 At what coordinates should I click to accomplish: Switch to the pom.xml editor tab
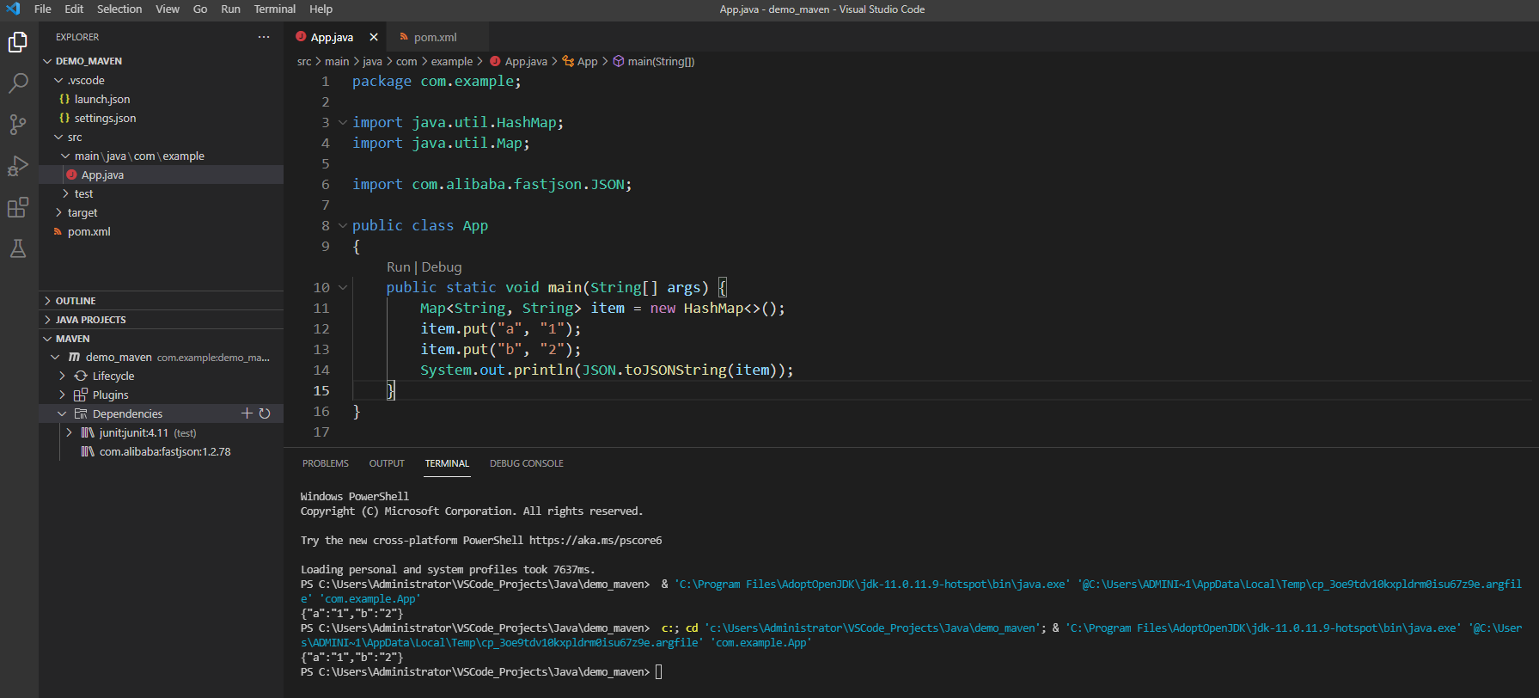tap(437, 37)
